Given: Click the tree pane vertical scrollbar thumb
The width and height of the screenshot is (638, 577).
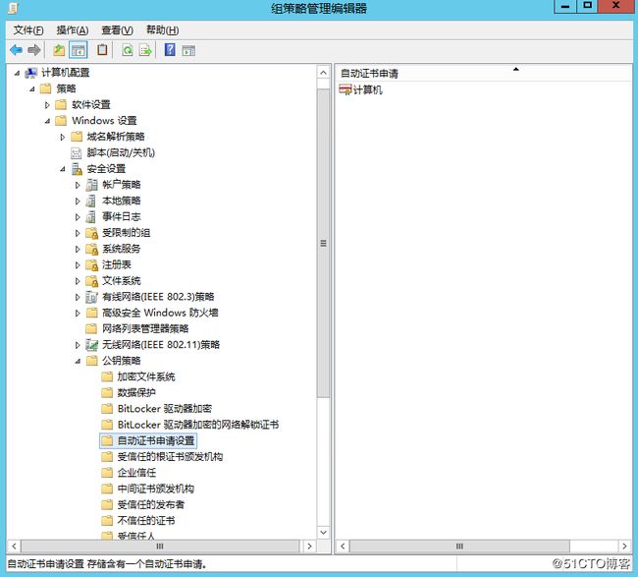Looking at the screenshot, I should click(x=323, y=243).
